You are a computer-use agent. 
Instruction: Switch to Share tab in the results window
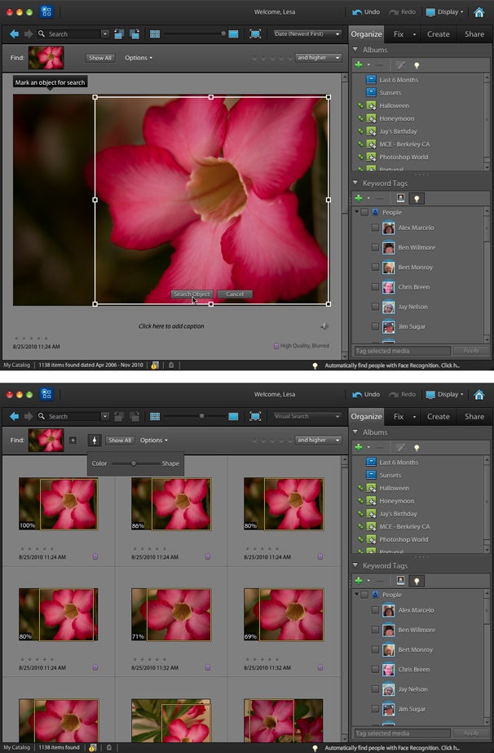tap(474, 416)
